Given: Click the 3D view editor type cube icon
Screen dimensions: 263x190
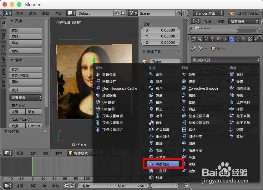Looking at the screenshot, I should [8, 153].
